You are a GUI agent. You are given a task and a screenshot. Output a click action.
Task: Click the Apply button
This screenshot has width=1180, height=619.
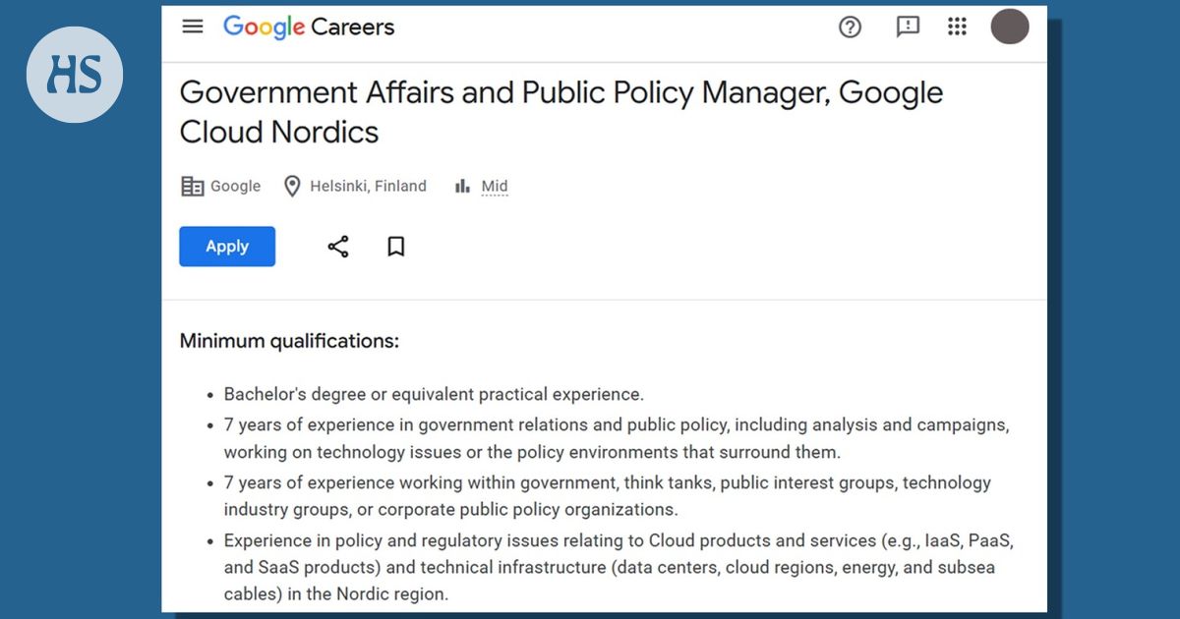click(227, 247)
